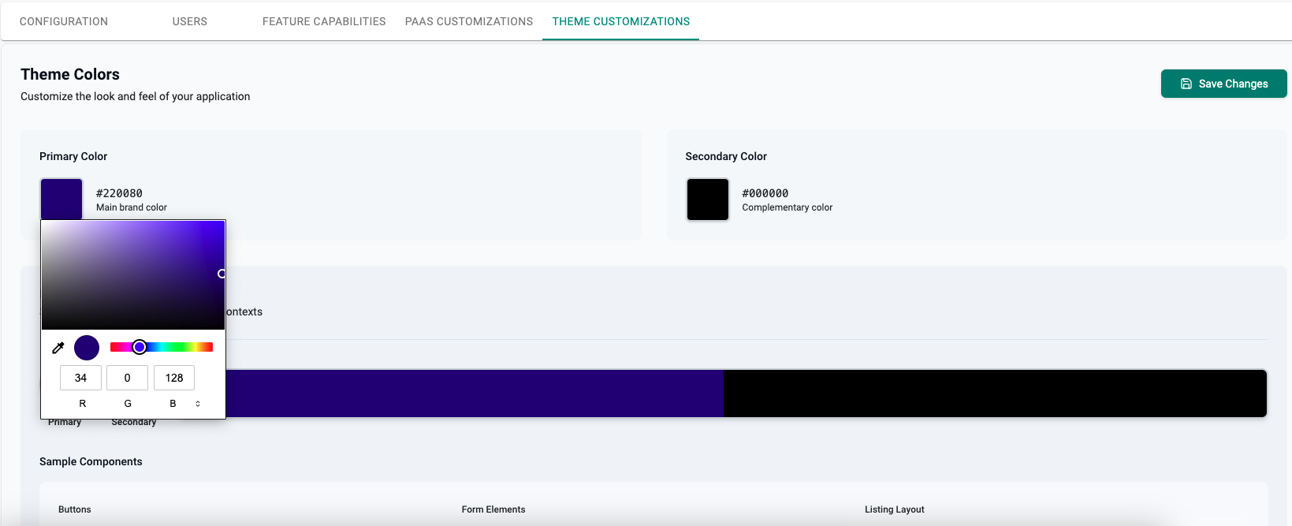Click the Form Elements section label
The width and height of the screenshot is (1292, 526).
(x=493, y=509)
